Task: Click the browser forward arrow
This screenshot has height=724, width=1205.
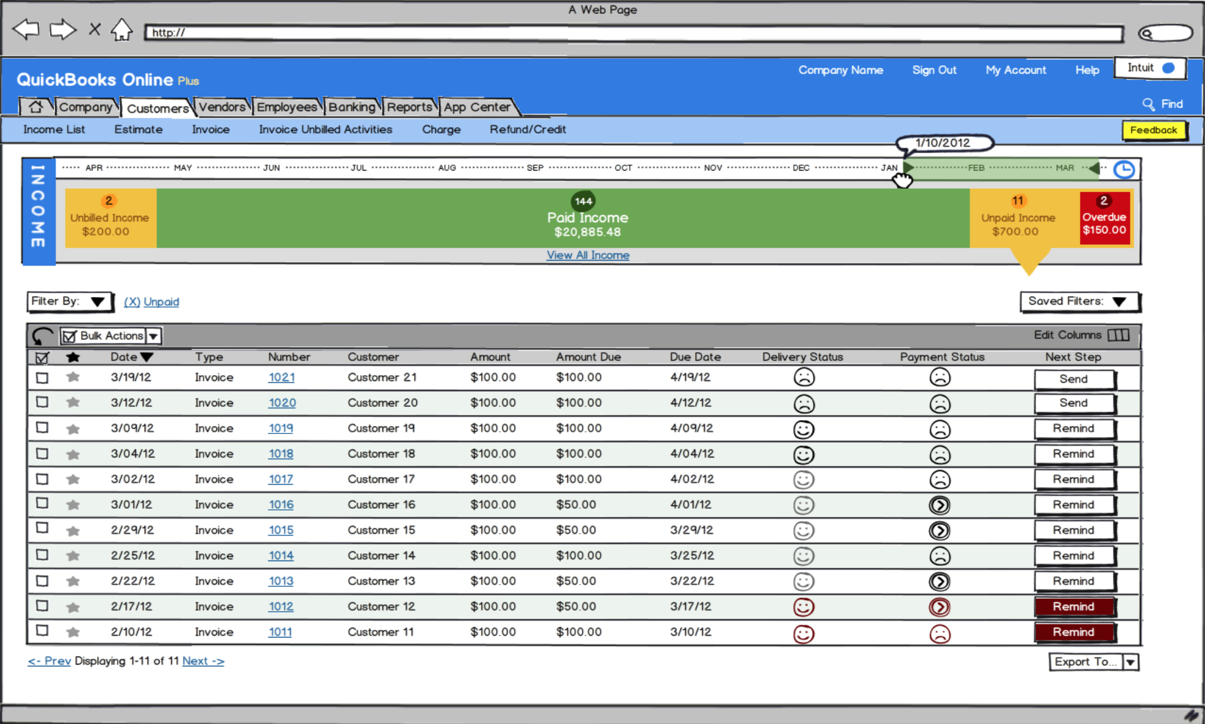Action: [x=63, y=29]
